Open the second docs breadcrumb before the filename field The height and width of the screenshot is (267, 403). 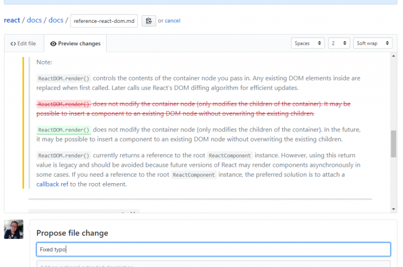point(56,20)
